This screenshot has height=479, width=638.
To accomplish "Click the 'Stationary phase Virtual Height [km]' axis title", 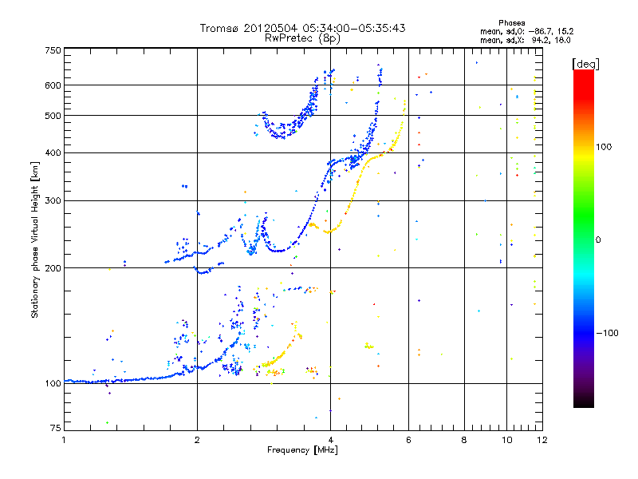I will coord(35,239).
